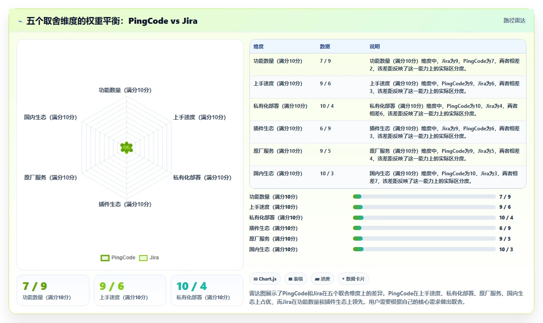Click the 私有化部署 axis label on the radar chart
This screenshot has width=543, height=323.
202,177
